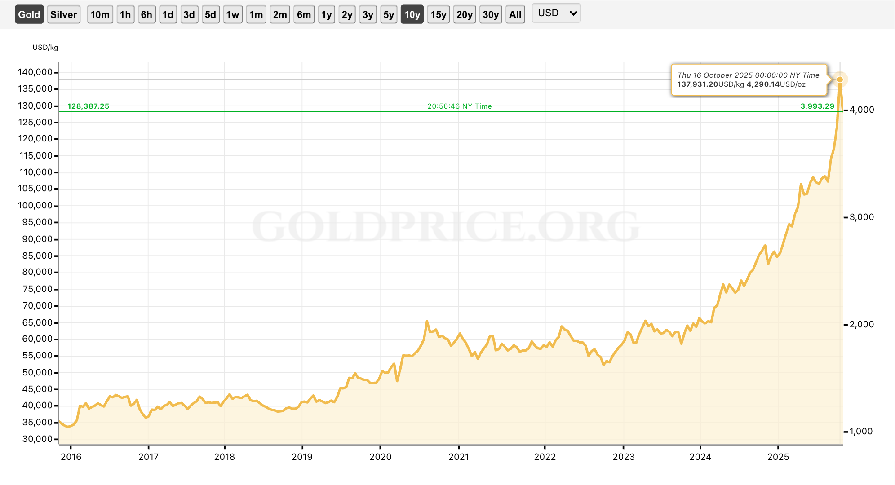
Task: Choose 6m time range
Action: point(304,14)
